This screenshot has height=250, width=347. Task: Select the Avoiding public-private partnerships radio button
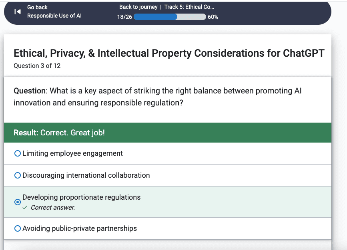(x=18, y=228)
